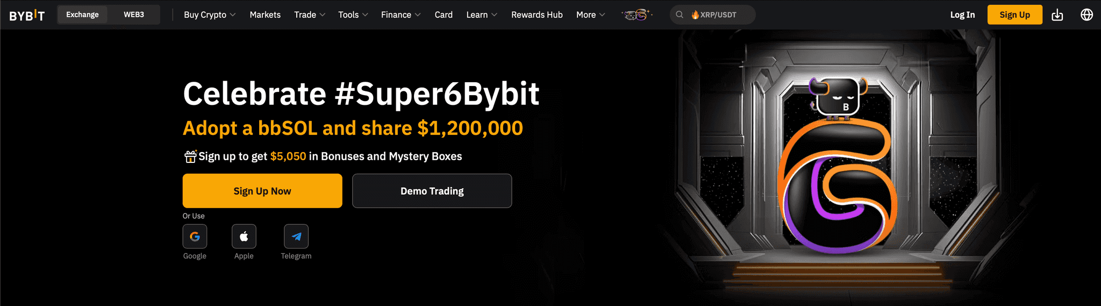Click the Demo Trading button
This screenshot has width=1101, height=306.
point(432,191)
